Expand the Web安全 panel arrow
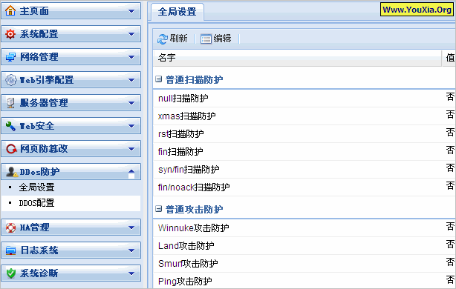Viewport: 456px width, 289px height. pyautogui.click(x=131, y=126)
